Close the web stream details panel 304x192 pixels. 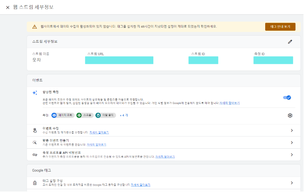point(8,8)
